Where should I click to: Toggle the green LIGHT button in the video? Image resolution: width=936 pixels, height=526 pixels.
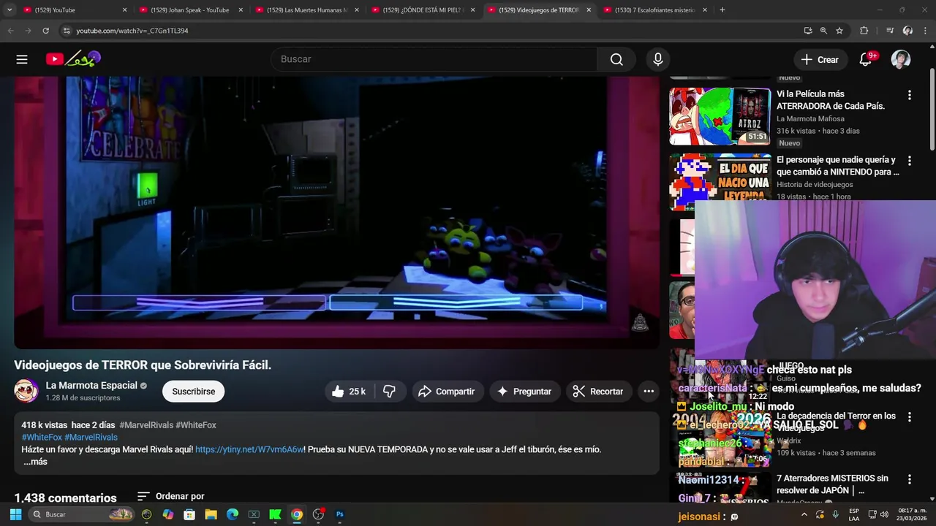pos(147,185)
